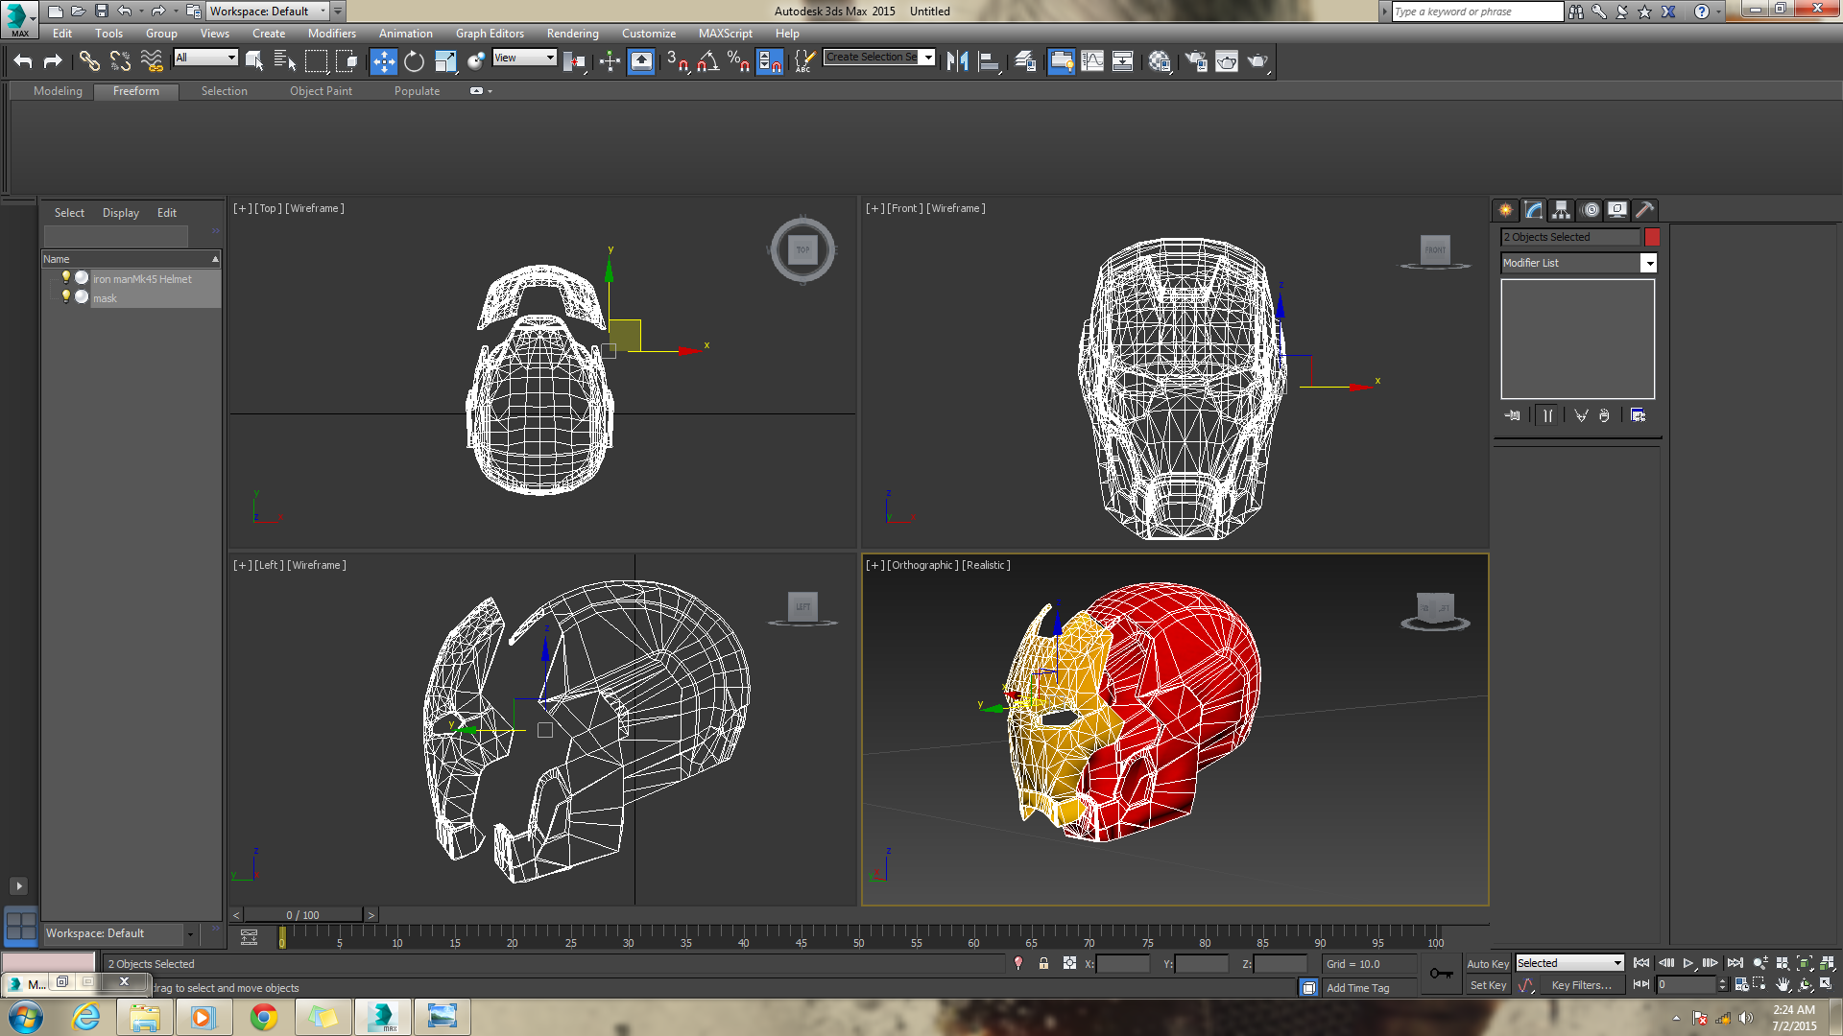Toggle Window/Crossing selection mode
This screenshot has height=1036, width=1843.
coord(347,61)
